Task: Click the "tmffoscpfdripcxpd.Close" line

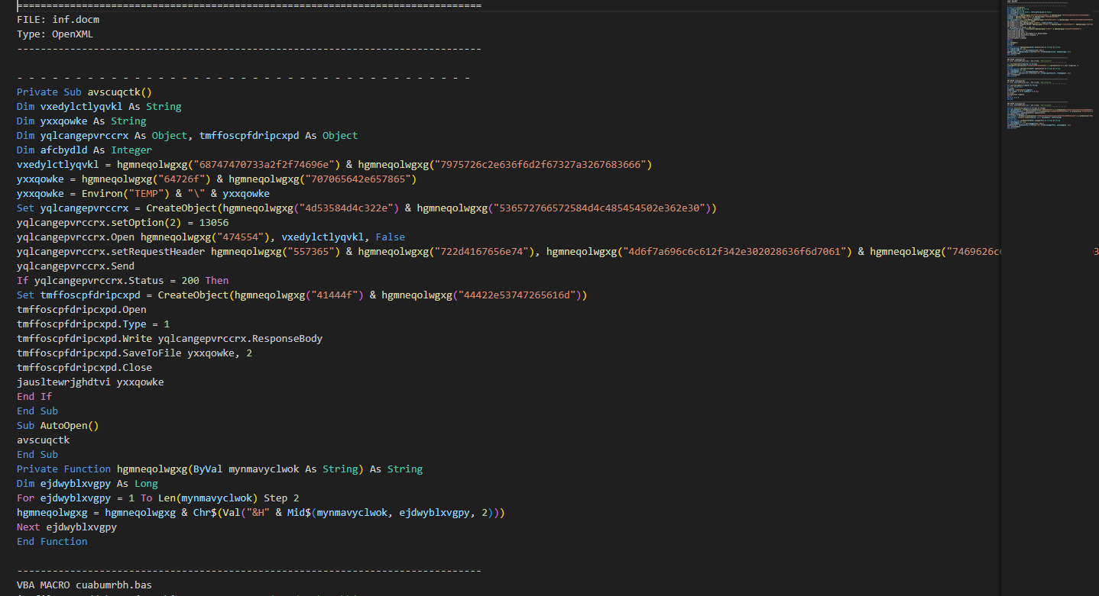Action: point(84,367)
